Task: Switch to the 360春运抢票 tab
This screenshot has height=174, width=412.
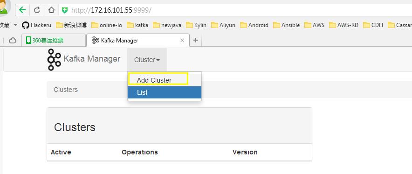Action: click(x=54, y=41)
